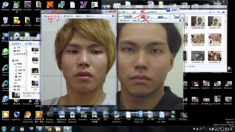Click the RealPlayer desktop icon
The width and height of the screenshot is (235, 132).
pyautogui.click(x=6, y=6)
